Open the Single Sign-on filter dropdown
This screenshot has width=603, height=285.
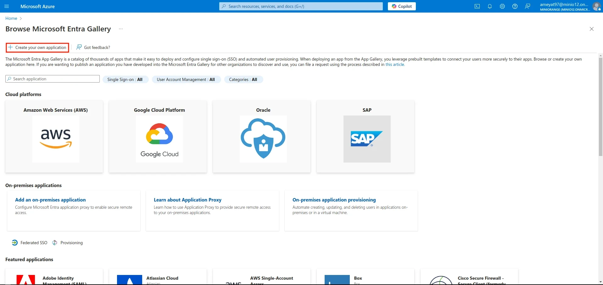[x=126, y=79]
